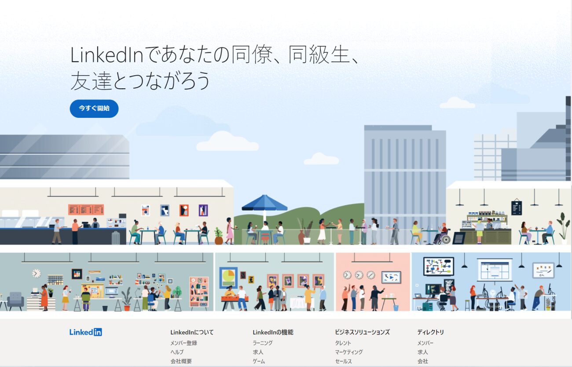
Task: Click the ビジネスソリューションズ footer heading
Action: click(x=362, y=332)
